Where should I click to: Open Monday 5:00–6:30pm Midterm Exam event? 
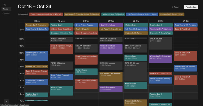click(x=61, y=90)
